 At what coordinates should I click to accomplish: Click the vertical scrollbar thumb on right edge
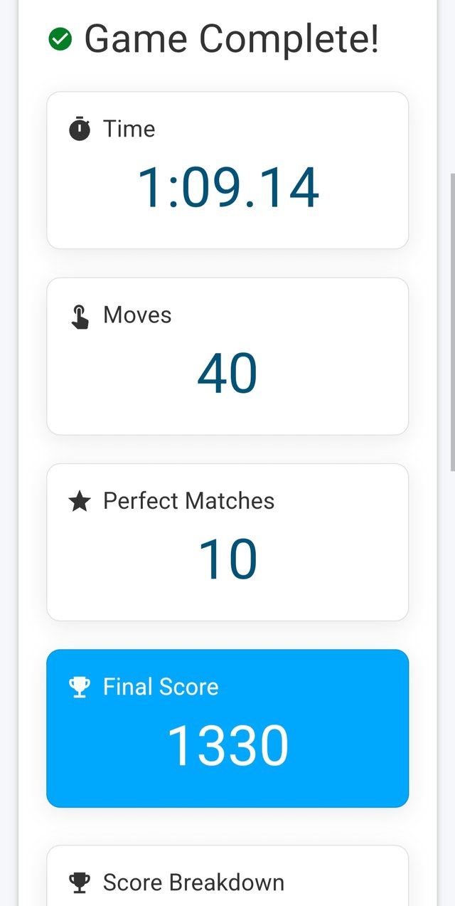(x=452, y=322)
